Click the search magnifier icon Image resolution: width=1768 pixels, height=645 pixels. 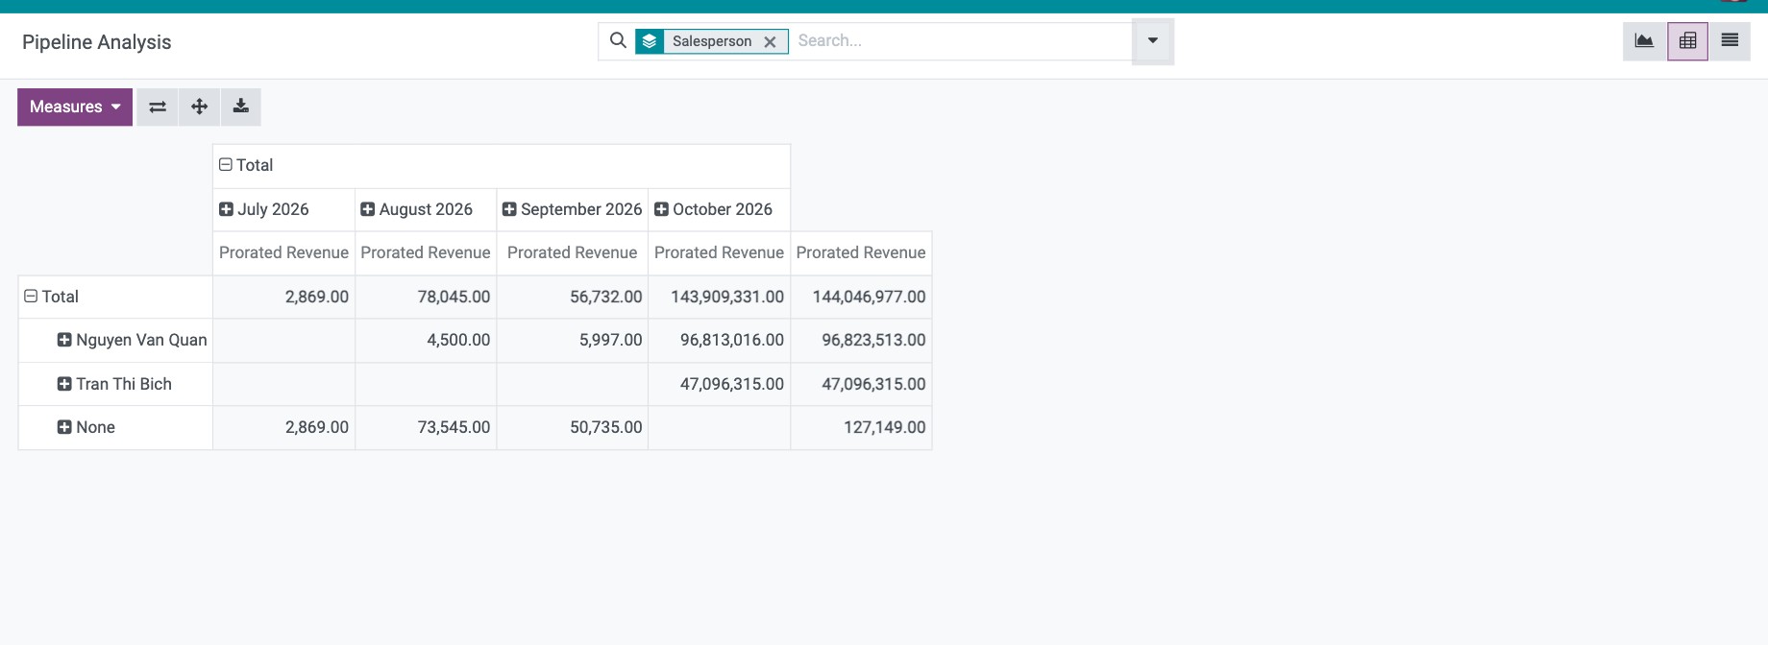click(618, 40)
